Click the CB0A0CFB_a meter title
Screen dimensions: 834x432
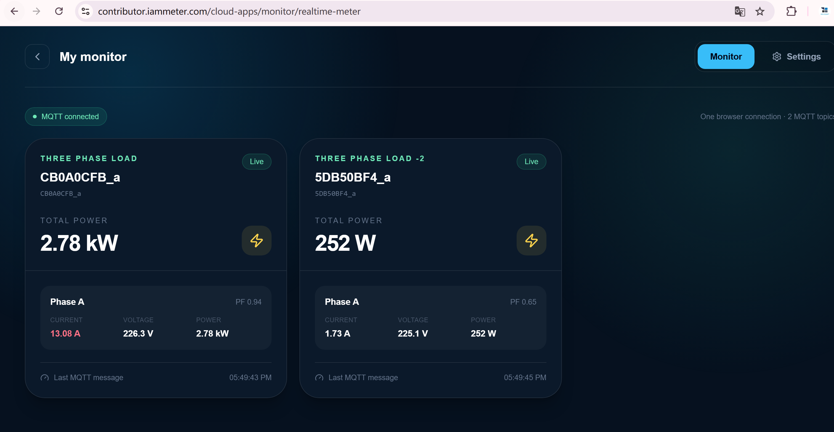tap(80, 177)
